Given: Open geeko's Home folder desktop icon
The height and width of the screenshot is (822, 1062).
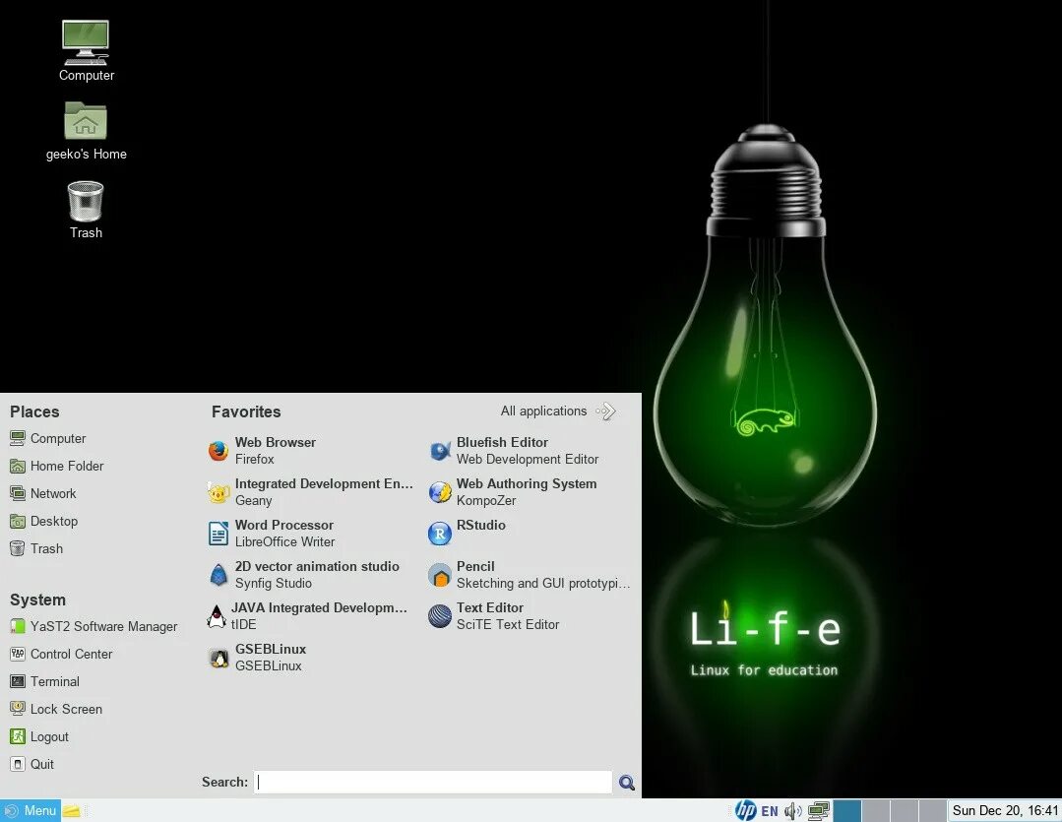Looking at the screenshot, I should pos(86,132).
